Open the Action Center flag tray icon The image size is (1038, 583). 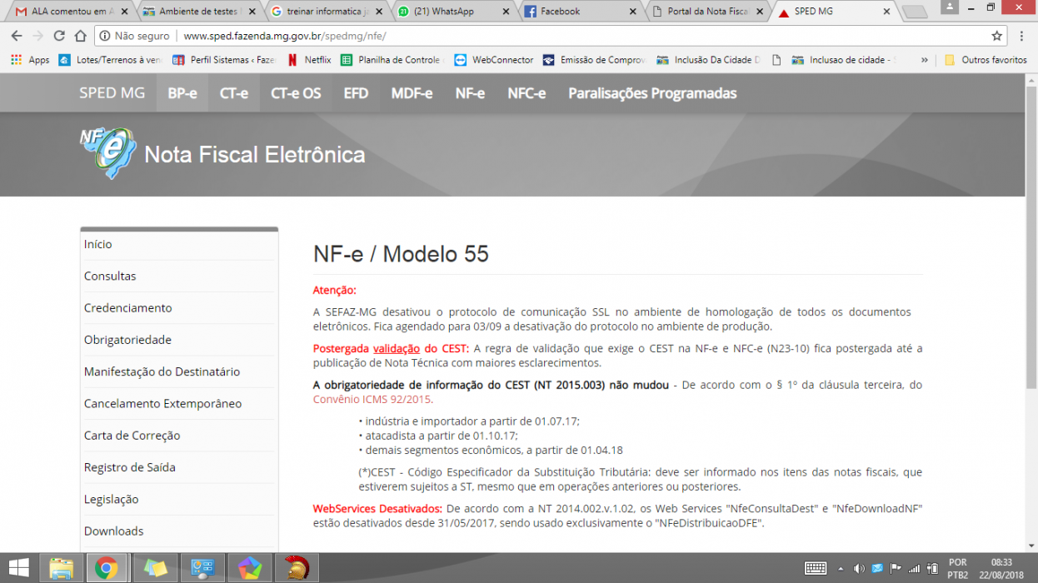(896, 568)
